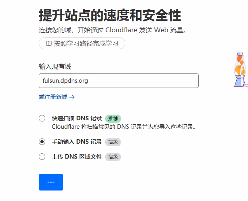Click the 高级 badge beside 手动输入 DNS 记录
This screenshot has width=248, height=201.
[113, 142]
